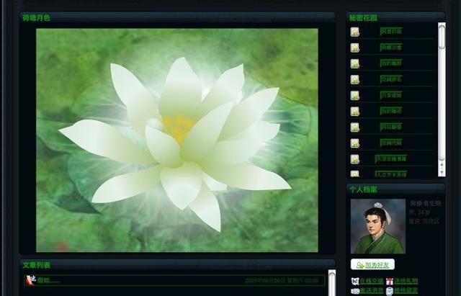Image resolution: width=461 pixels, height=296 pixels.
Task: Click the first icon in the 秘密花园 list
Action: tap(354, 32)
